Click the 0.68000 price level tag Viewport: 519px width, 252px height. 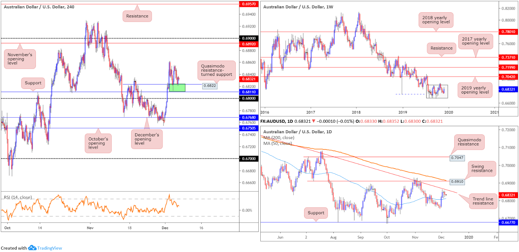click(x=248, y=98)
